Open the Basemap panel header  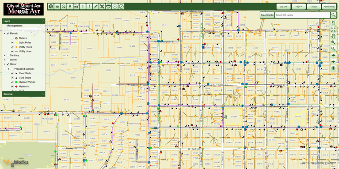click(23, 94)
